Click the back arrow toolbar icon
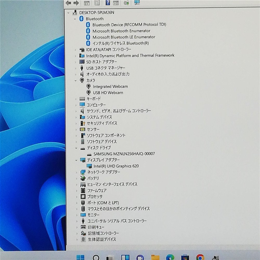260x260 pixels. tap(68, 3)
